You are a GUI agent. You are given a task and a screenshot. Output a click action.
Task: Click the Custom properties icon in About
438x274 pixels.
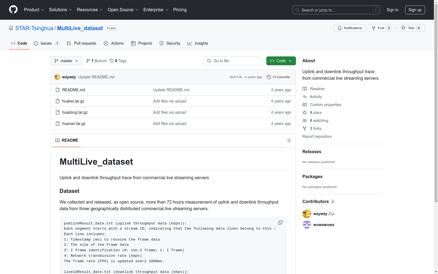click(x=305, y=105)
